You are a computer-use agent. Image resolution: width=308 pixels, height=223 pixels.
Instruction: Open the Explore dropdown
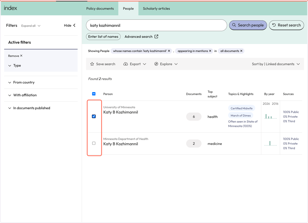tap(166, 64)
